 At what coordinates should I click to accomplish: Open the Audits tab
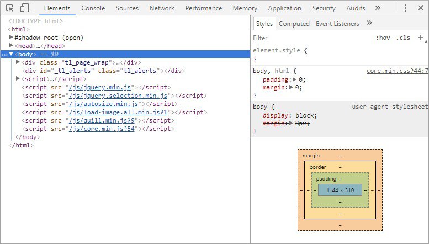coord(356,8)
